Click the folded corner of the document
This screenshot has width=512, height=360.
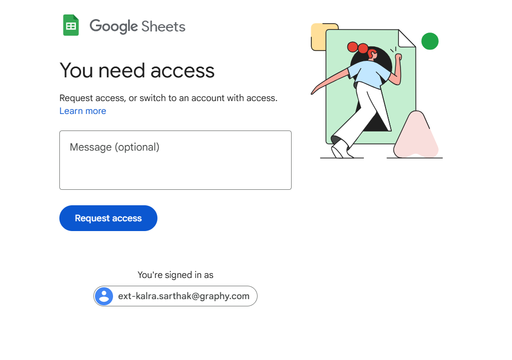[406, 38]
